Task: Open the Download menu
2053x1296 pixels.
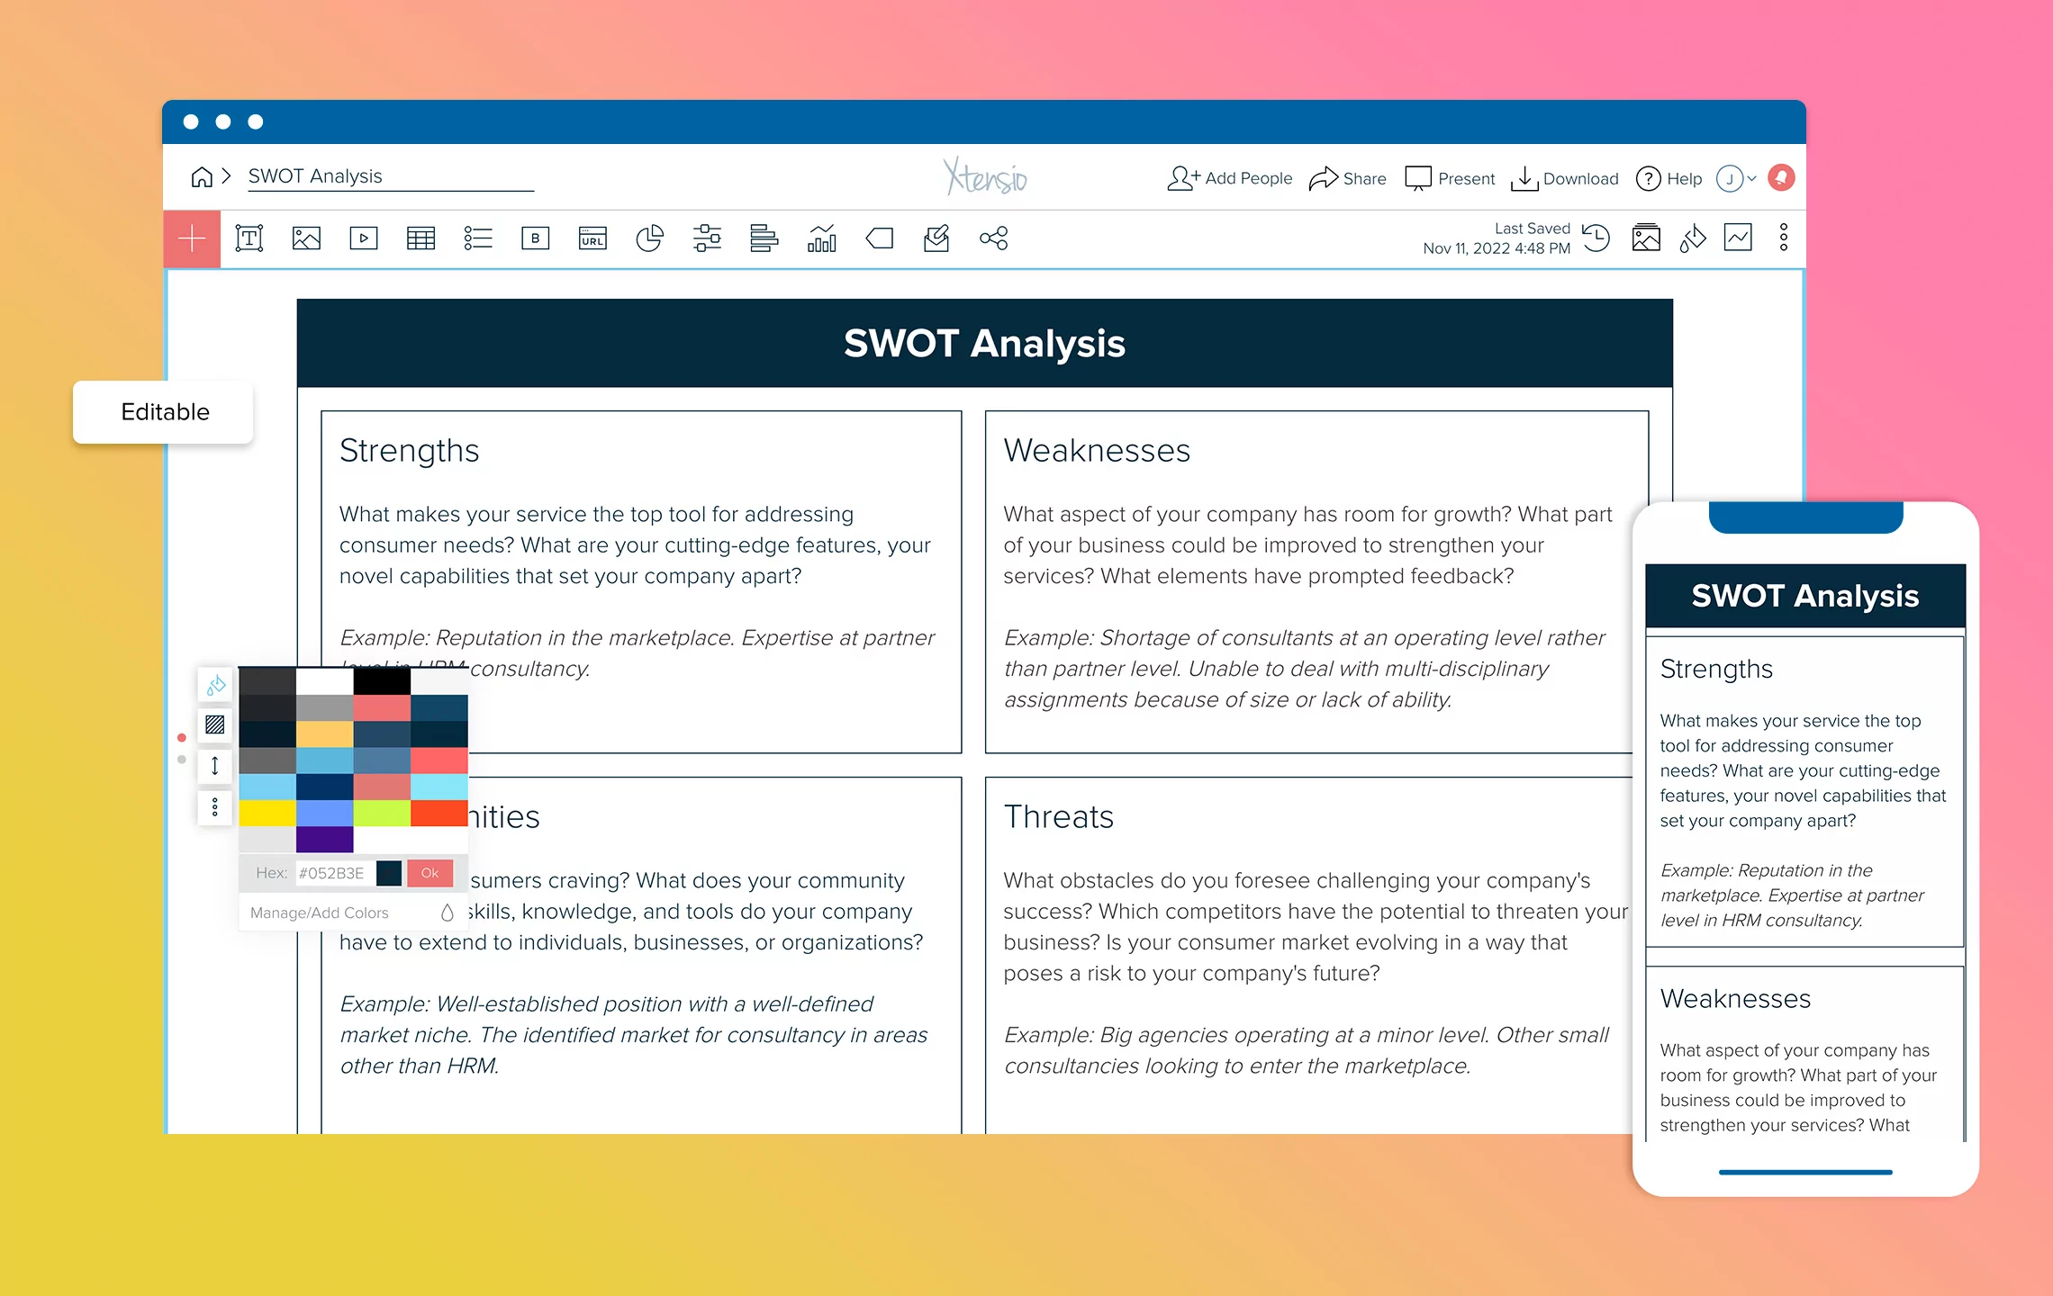Action: pos(1564,178)
